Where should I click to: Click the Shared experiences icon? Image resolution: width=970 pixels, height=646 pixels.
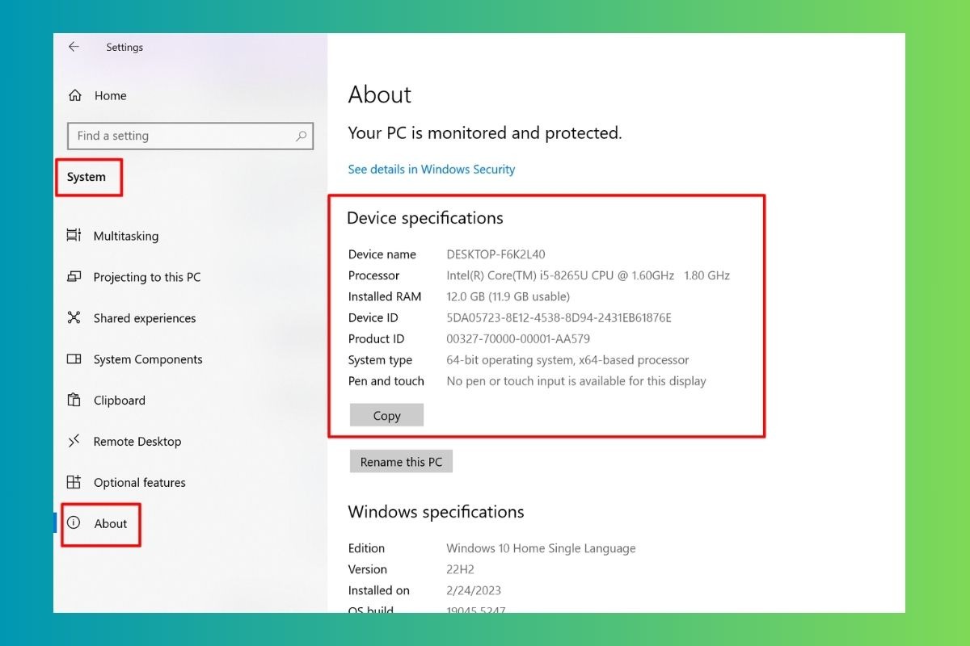point(74,318)
